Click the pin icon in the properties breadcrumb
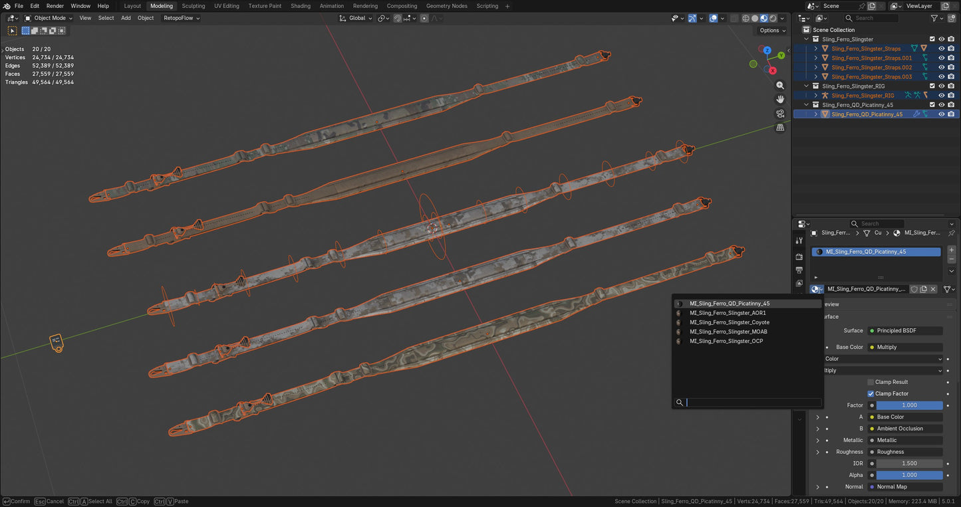This screenshot has width=961, height=507. click(951, 233)
